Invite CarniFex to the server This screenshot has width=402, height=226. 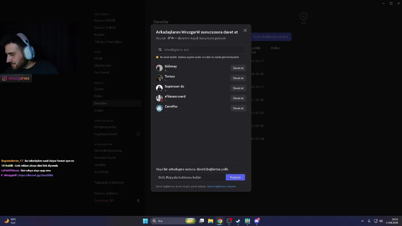tap(238, 108)
